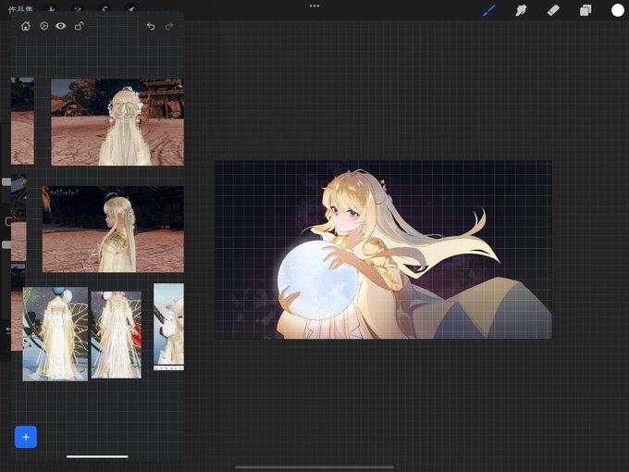Grab the slide-over panel bottom handle bar
Screen dimensions: 629x472
tap(97, 456)
